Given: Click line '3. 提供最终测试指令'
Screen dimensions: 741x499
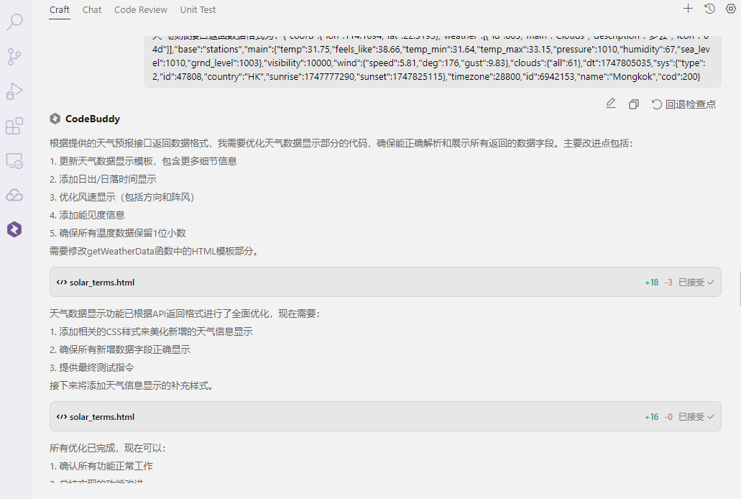Looking at the screenshot, I should tap(92, 367).
